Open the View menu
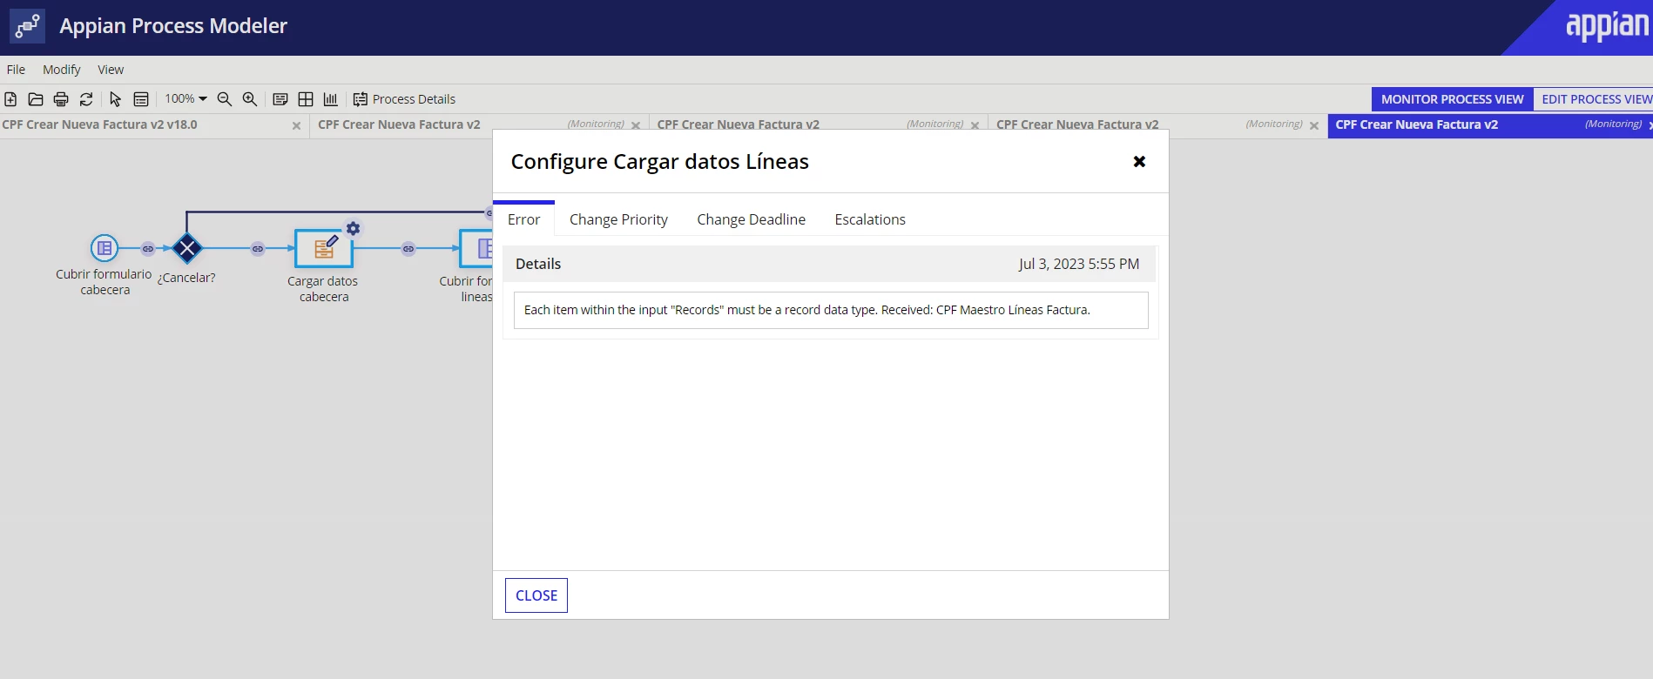This screenshot has width=1653, height=679. coord(111,70)
